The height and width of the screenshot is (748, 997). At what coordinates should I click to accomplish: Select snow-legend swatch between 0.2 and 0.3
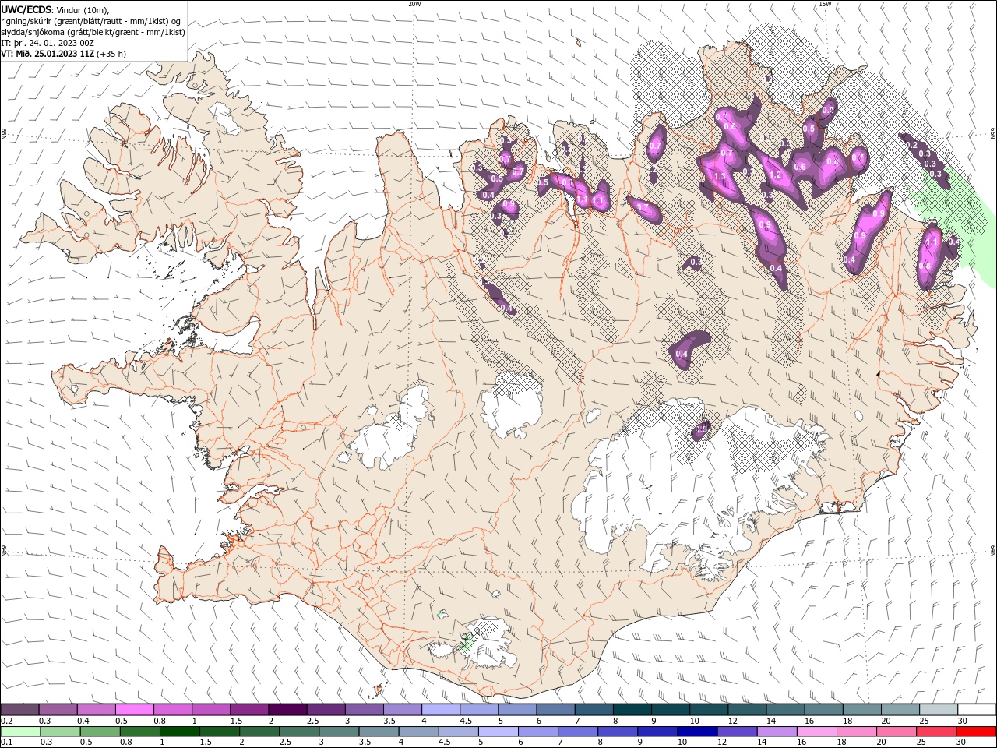coord(19,710)
